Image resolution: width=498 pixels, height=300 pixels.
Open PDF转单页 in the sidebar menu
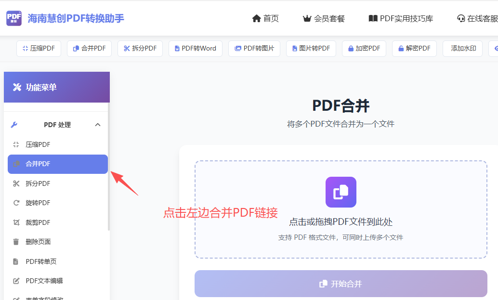(x=57, y=261)
